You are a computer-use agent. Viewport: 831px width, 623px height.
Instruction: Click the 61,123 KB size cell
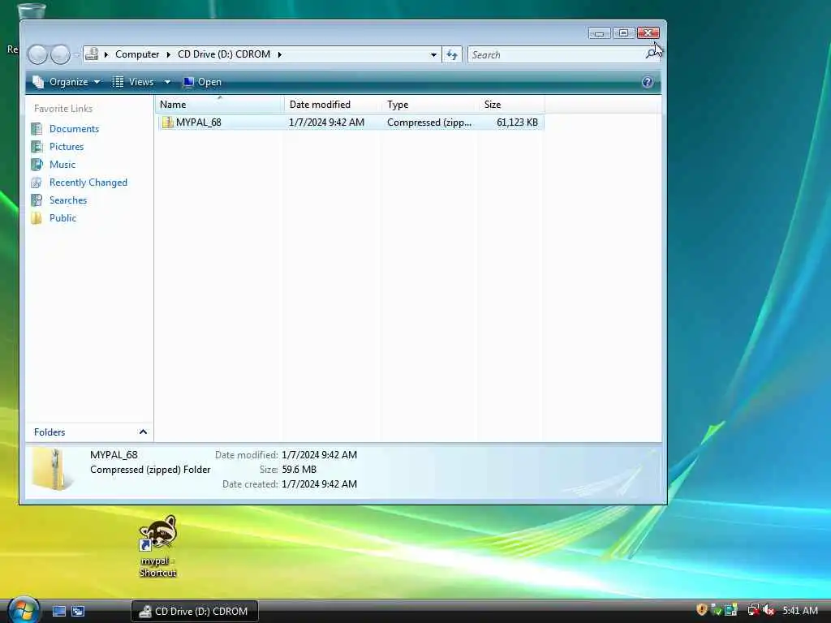pos(517,122)
